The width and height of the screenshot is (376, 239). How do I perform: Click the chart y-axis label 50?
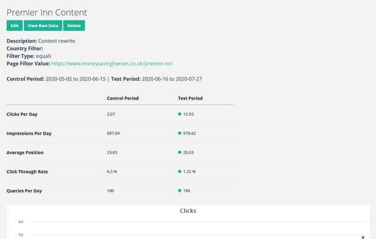(x=21, y=235)
